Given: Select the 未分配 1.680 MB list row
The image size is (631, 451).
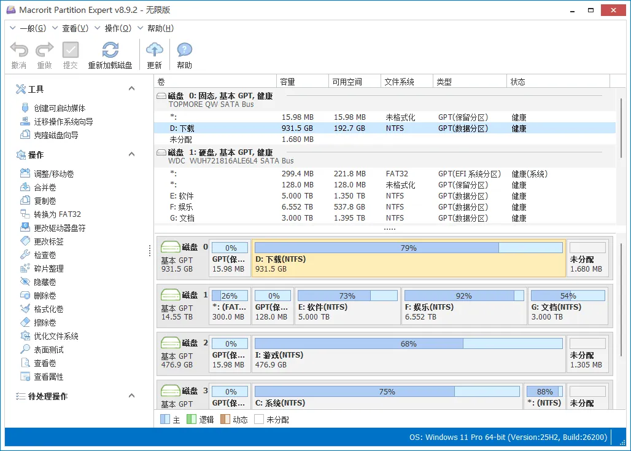Looking at the screenshot, I should 385,139.
